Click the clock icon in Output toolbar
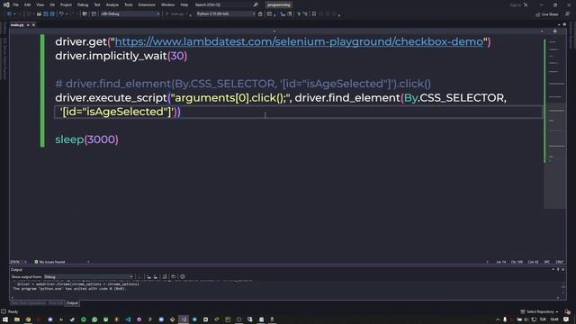Screen dimensions: 576x324 183,276
